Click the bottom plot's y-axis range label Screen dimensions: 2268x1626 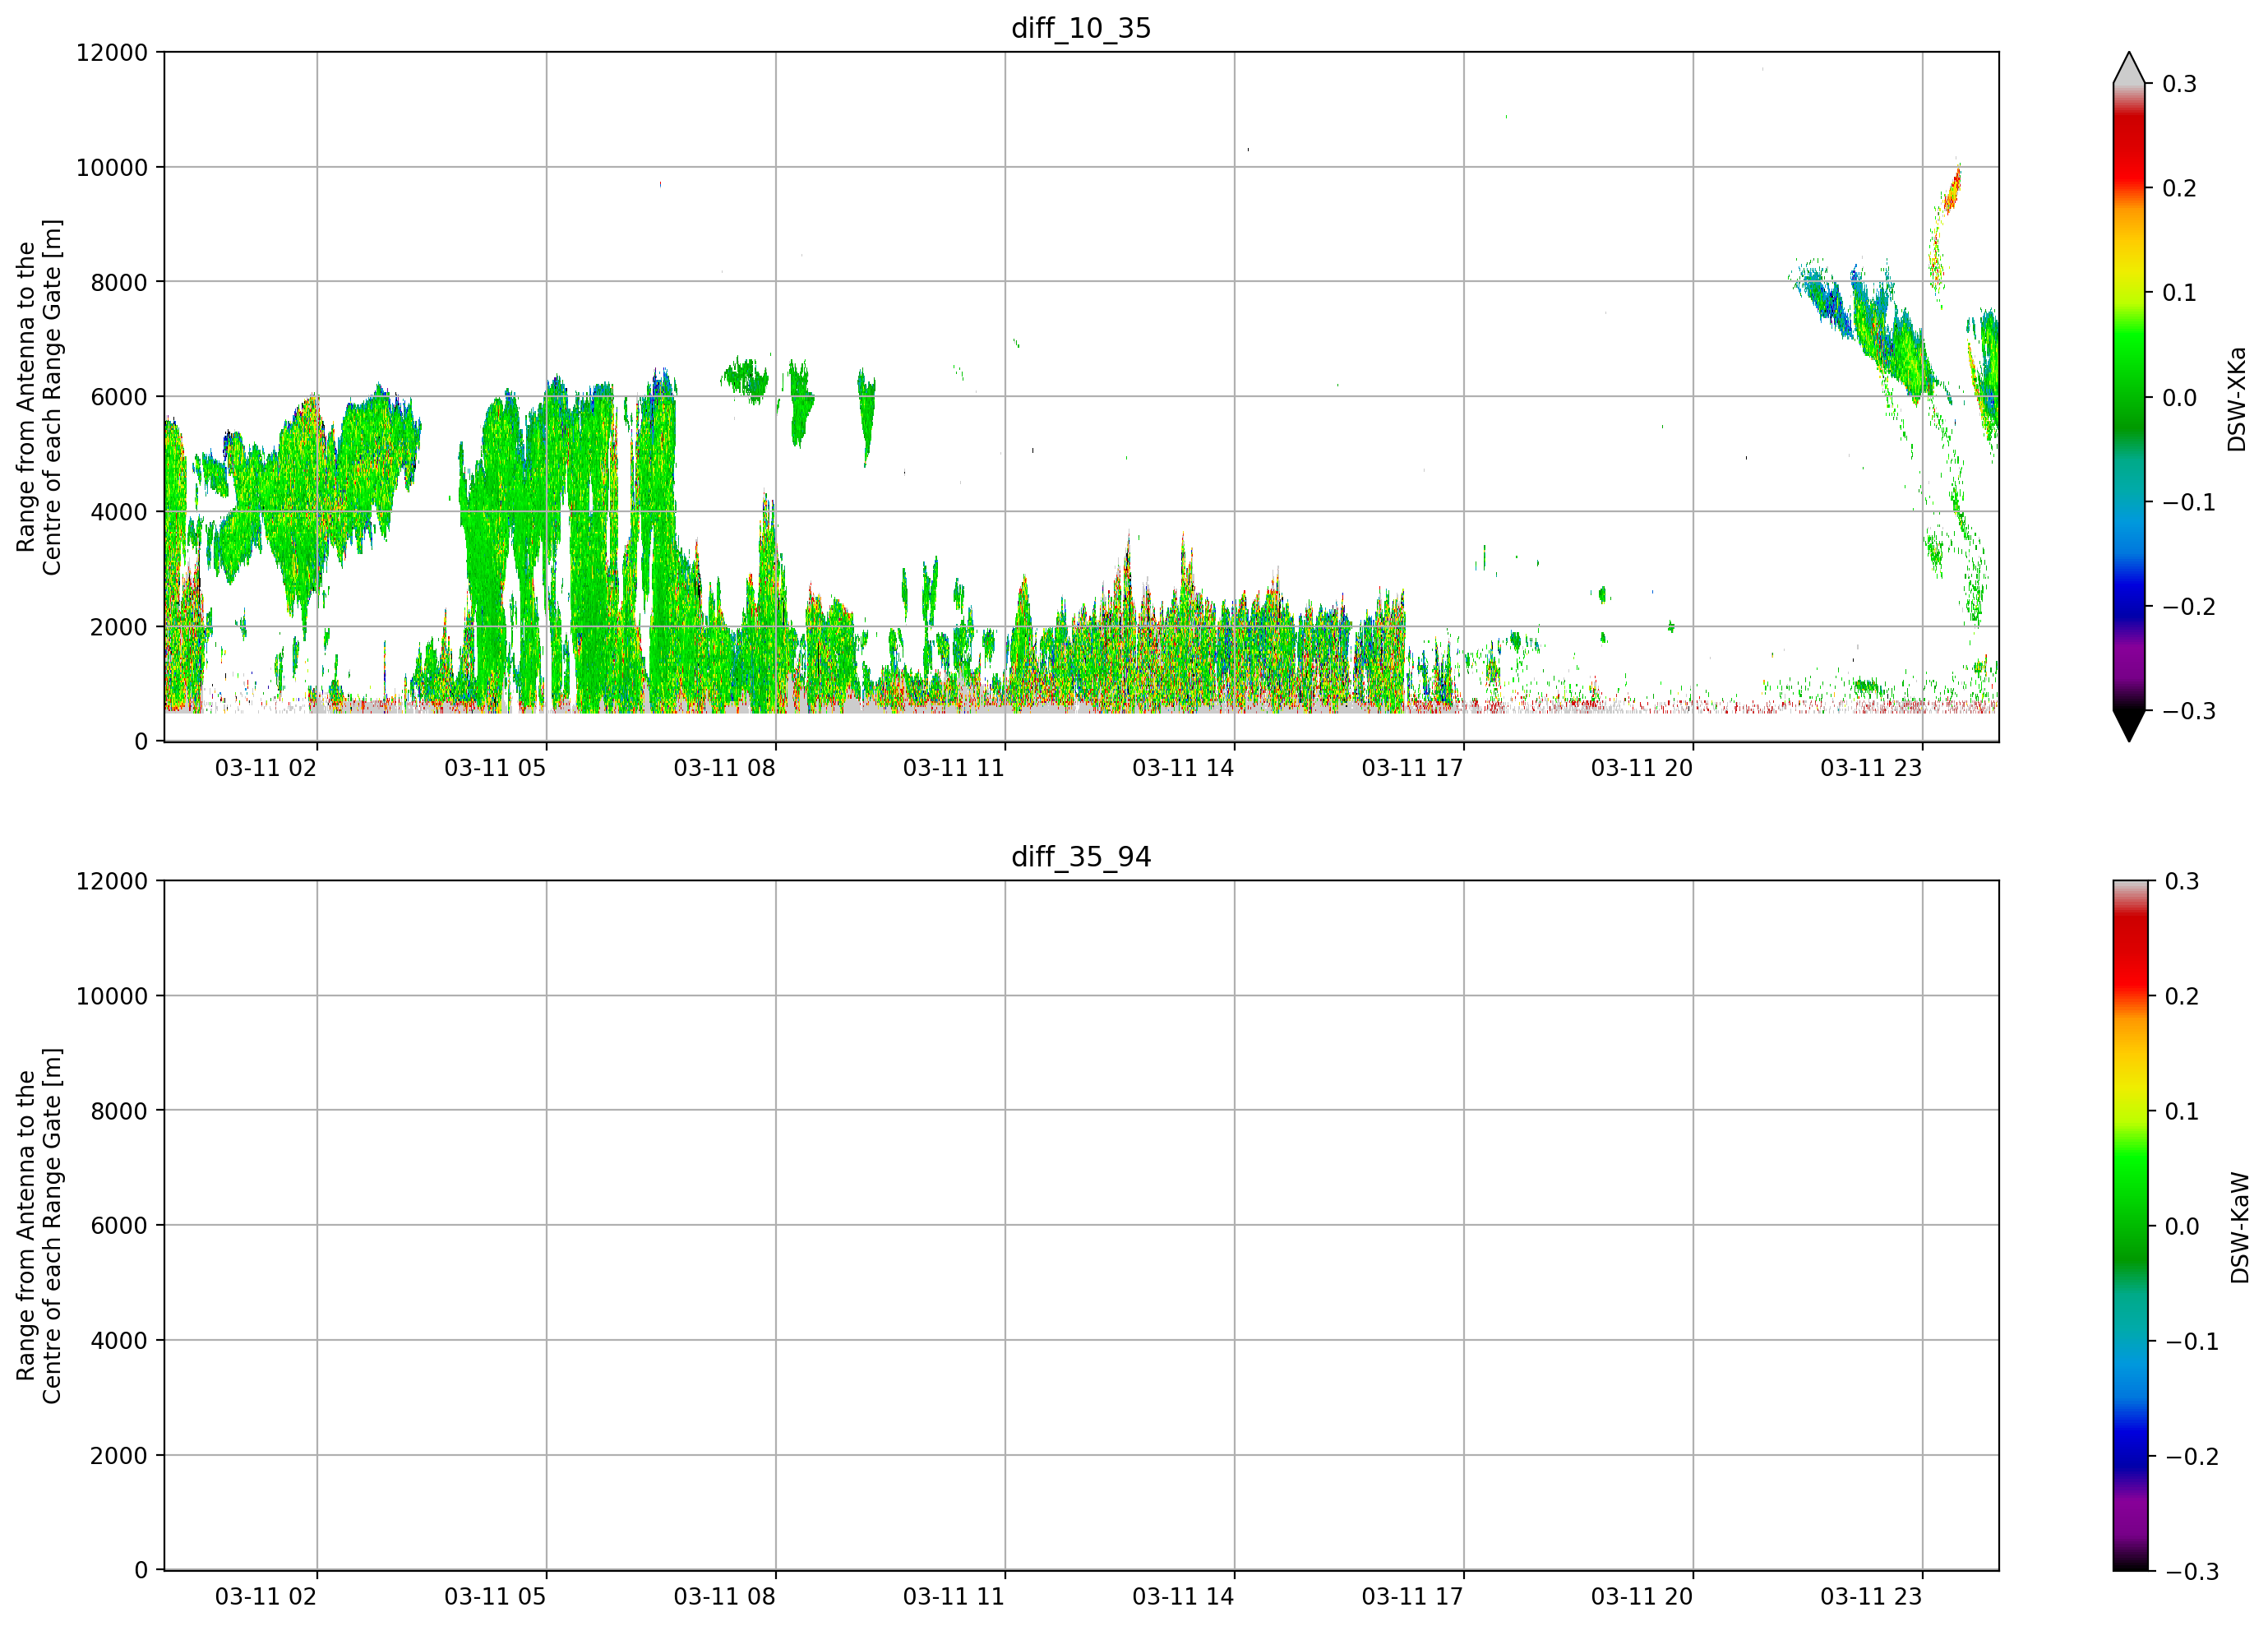[39, 1226]
